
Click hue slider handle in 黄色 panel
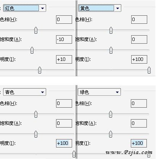point(111,30)
